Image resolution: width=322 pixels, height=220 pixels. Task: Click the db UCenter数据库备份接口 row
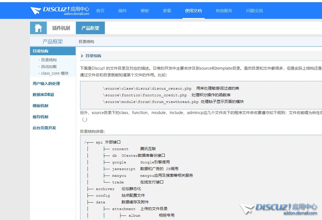pyautogui.click(x=134, y=155)
